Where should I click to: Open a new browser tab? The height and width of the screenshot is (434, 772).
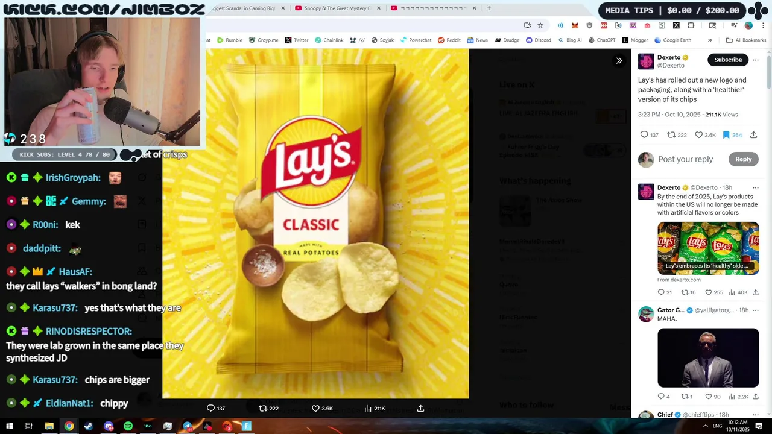(x=489, y=8)
